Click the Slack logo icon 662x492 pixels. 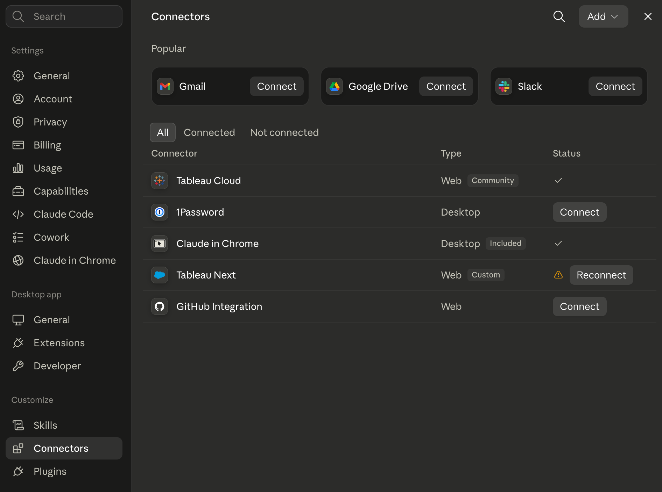tap(504, 86)
